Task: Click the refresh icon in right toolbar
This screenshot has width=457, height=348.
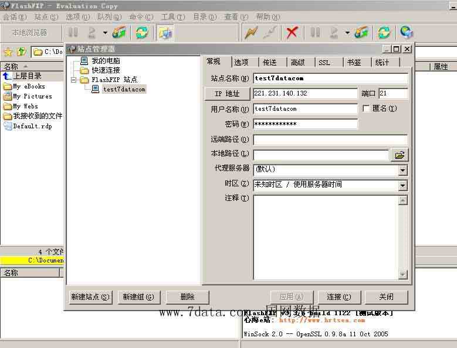Action: [384, 33]
